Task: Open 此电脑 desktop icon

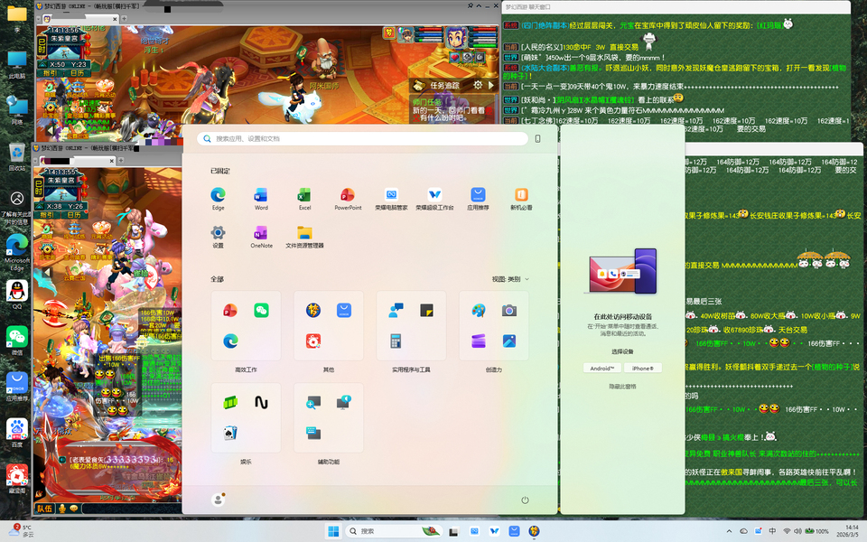Action: coord(17,64)
